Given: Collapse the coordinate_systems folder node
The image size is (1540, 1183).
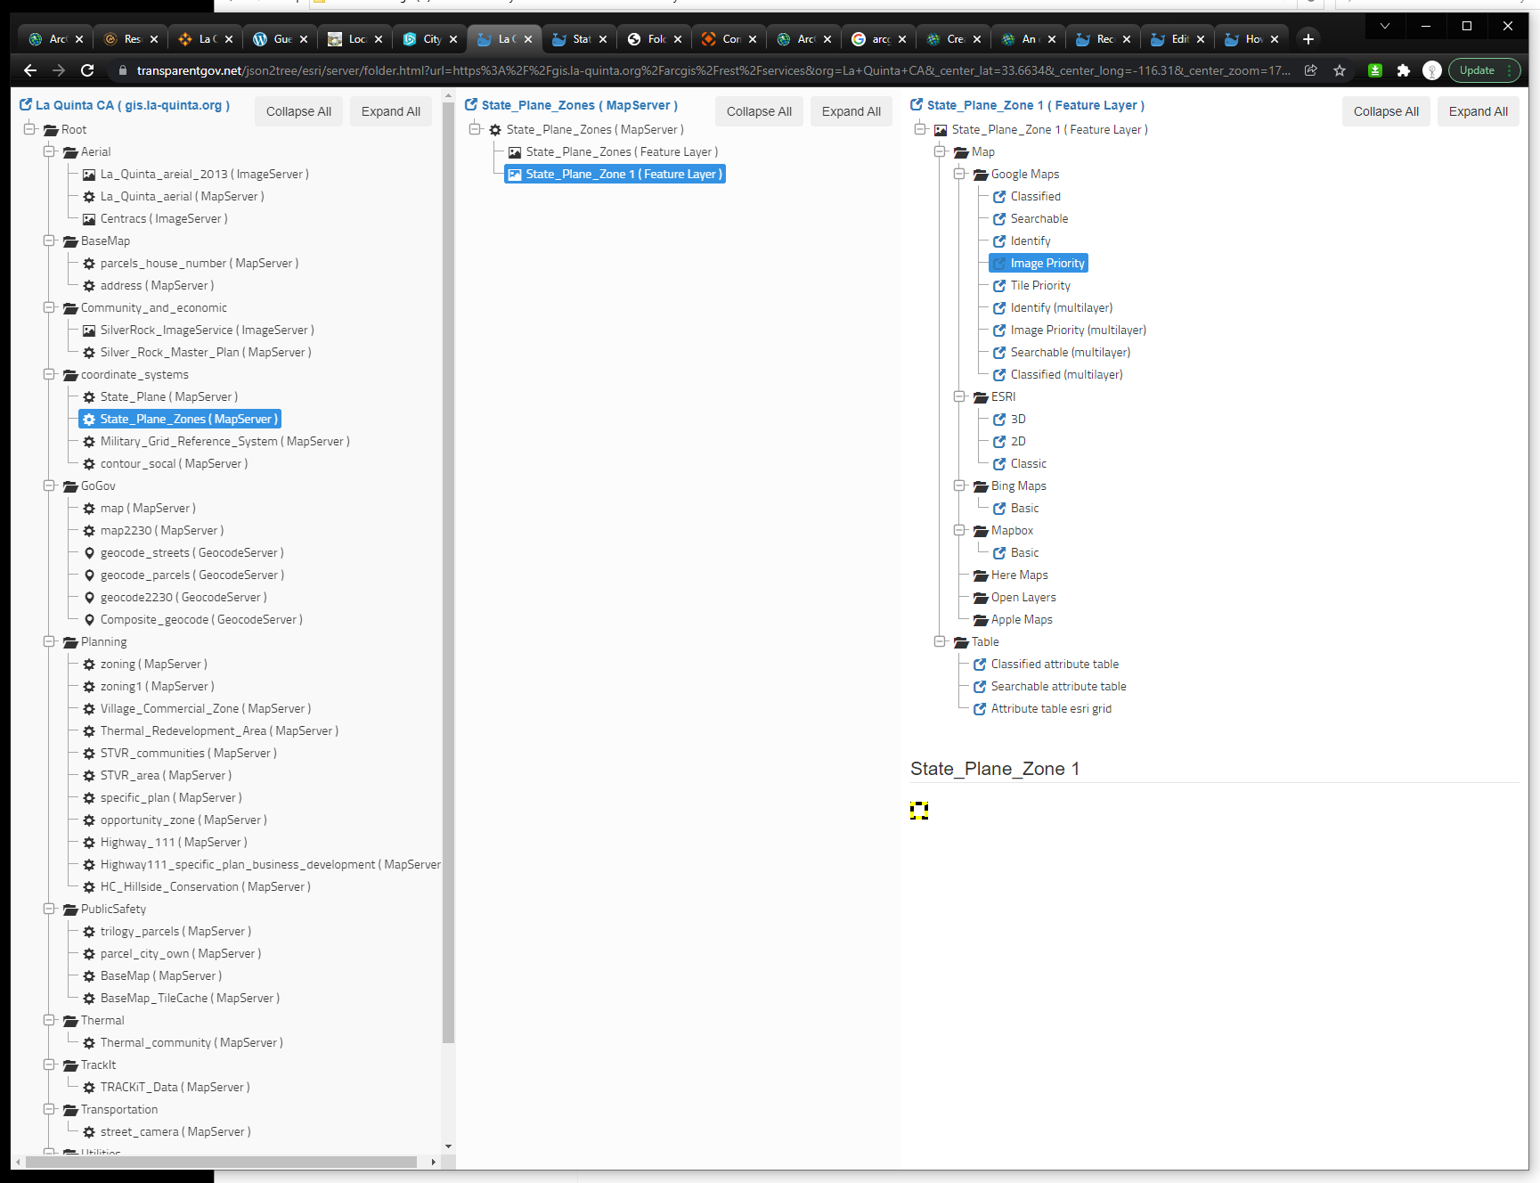Looking at the screenshot, I should [50, 374].
